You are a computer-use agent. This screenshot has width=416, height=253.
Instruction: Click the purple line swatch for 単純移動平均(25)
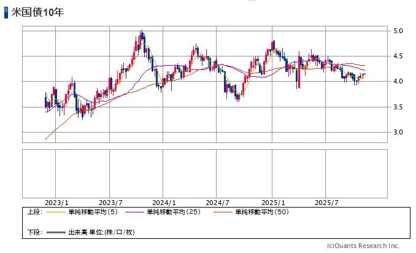point(134,212)
